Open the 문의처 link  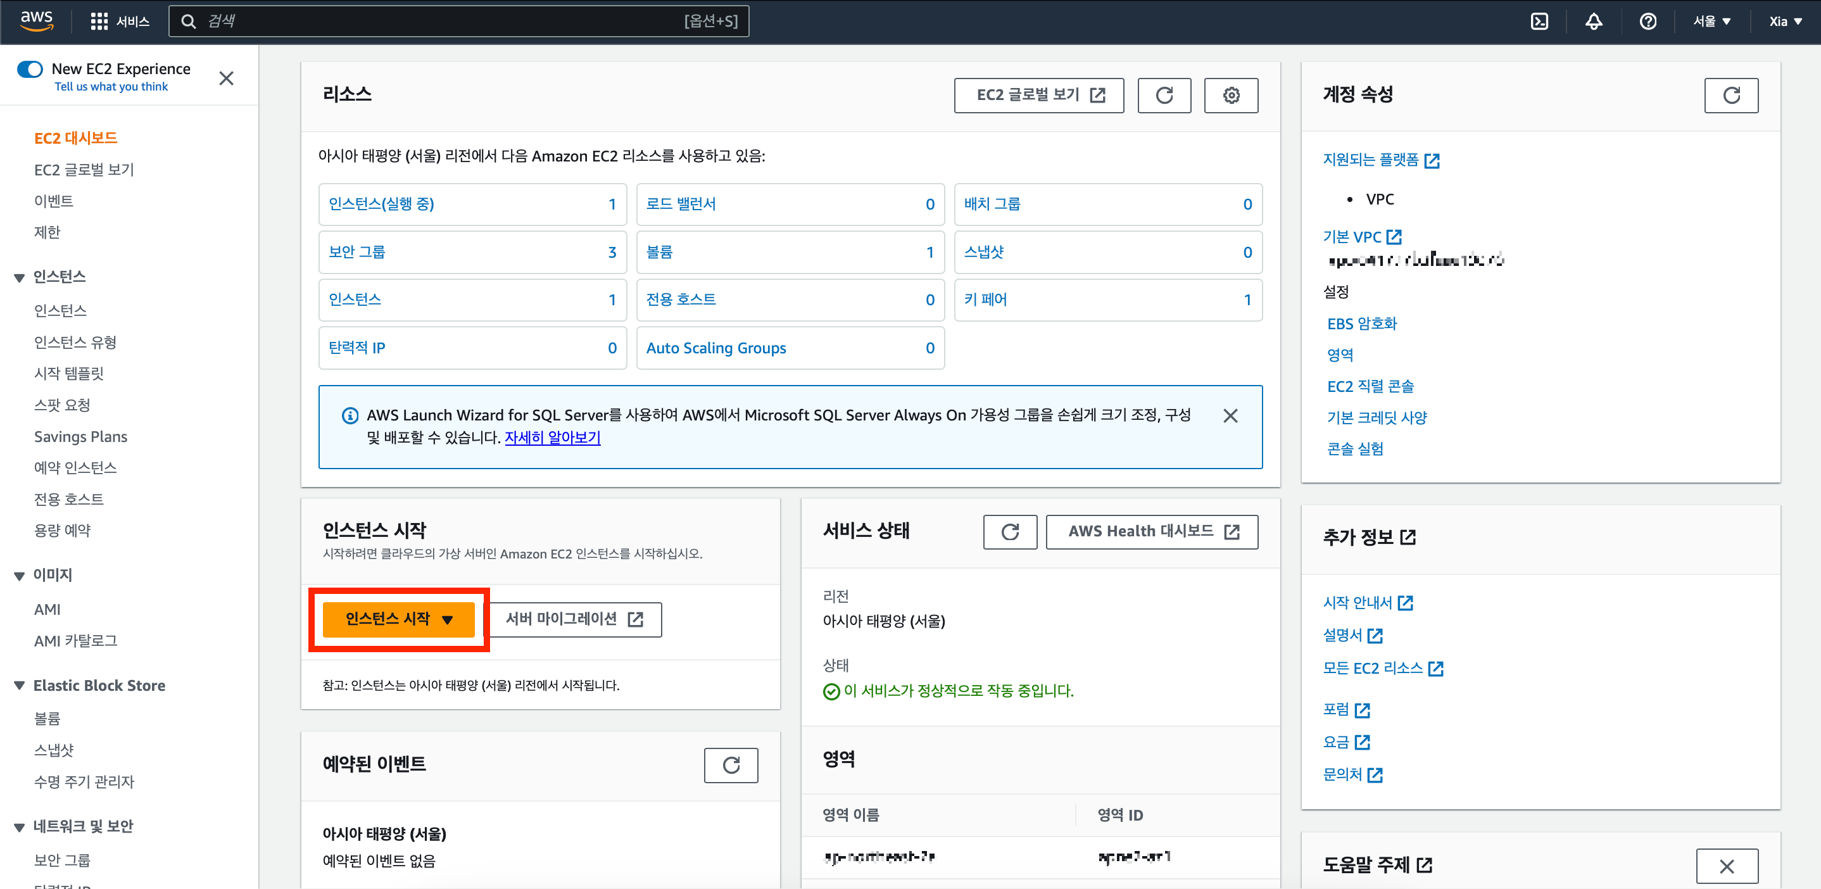click(x=1352, y=774)
